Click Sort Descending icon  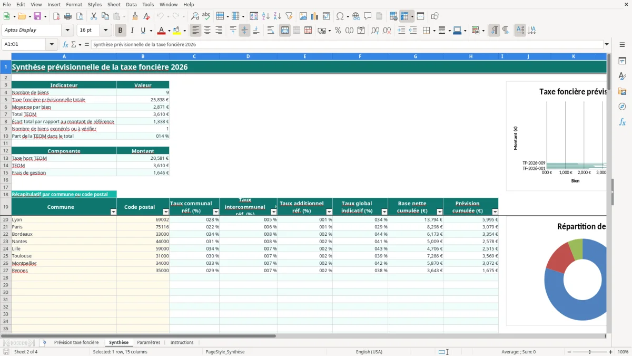[278, 16]
